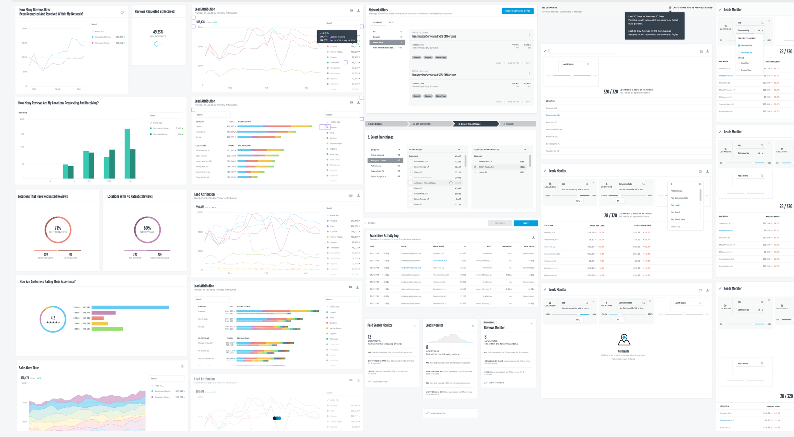Select the Increased By radio option
This screenshot has width=794, height=437.
(x=739, y=52)
